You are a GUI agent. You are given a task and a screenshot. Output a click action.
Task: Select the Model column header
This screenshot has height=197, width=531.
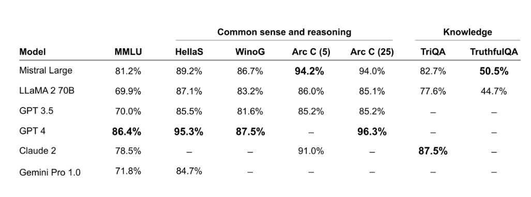[33, 52]
